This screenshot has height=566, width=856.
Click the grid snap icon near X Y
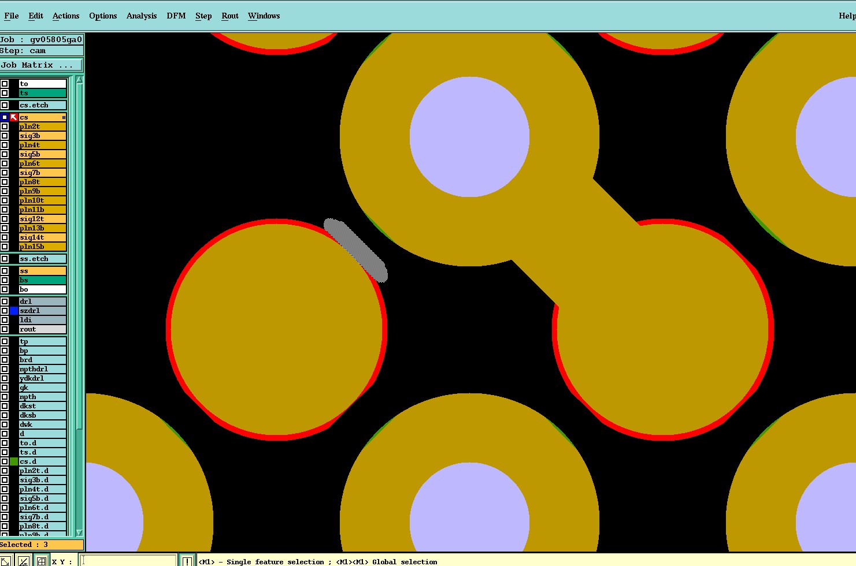click(42, 561)
